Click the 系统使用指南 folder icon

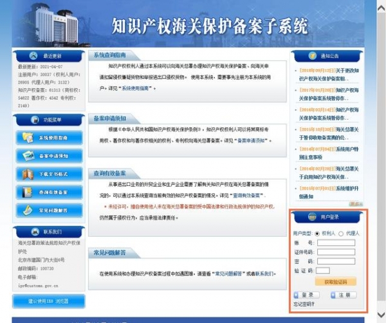[28, 138]
